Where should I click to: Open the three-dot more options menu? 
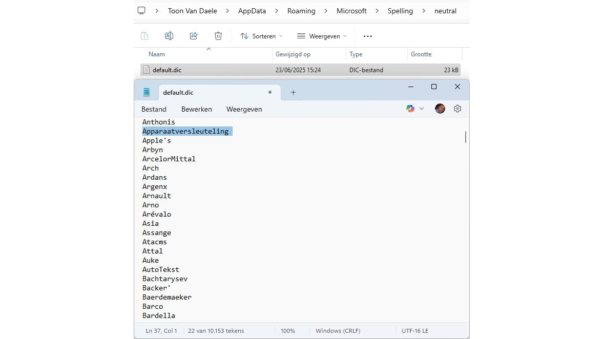pyautogui.click(x=368, y=36)
